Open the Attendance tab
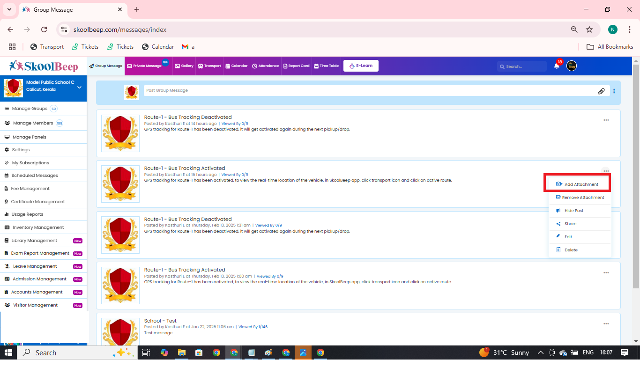 266,66
